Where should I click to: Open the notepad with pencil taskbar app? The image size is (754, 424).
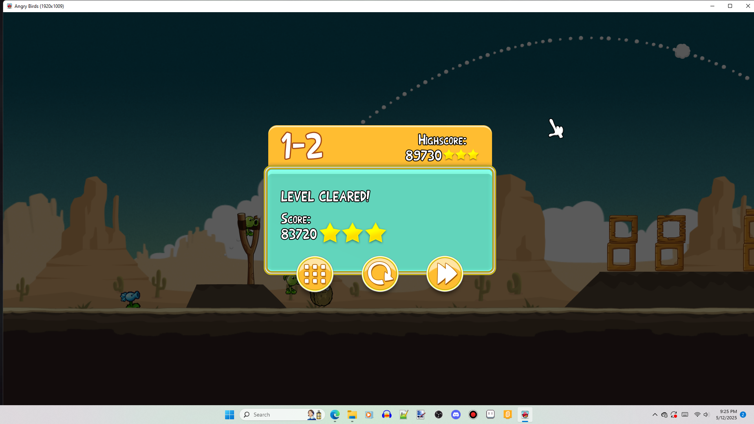pos(404,415)
